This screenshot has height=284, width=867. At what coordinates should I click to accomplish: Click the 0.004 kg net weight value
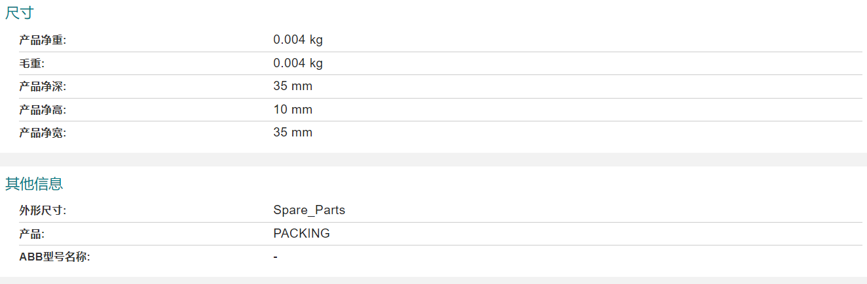click(298, 40)
